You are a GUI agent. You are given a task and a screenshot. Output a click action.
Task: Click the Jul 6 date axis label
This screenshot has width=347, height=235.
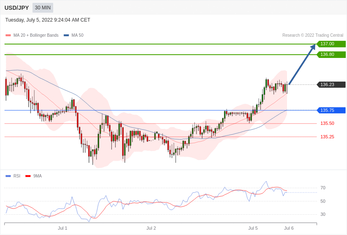coord(289,228)
